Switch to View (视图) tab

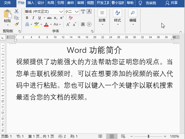point(91,3)
